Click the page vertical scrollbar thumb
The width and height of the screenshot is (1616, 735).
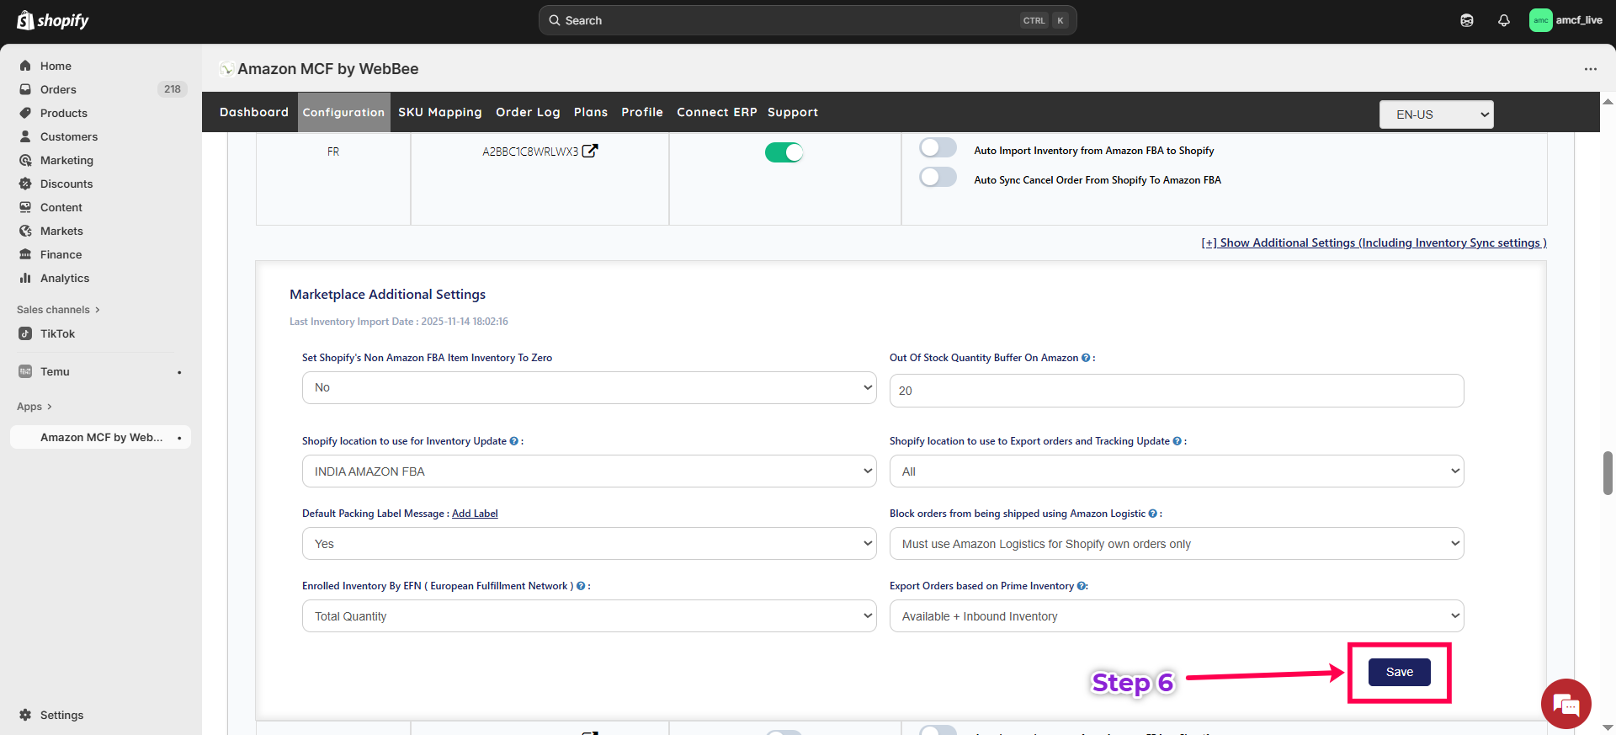pyautogui.click(x=1608, y=473)
